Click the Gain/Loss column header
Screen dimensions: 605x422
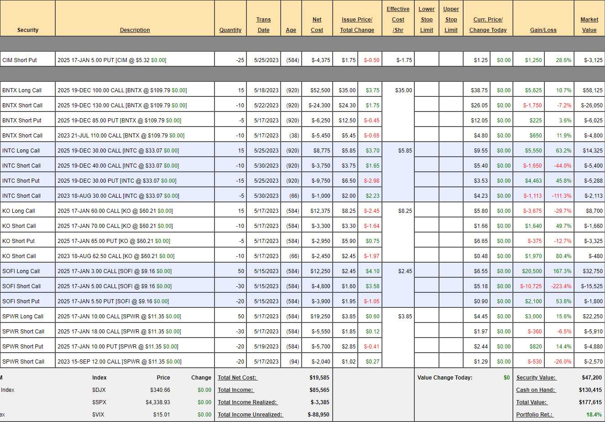point(543,30)
